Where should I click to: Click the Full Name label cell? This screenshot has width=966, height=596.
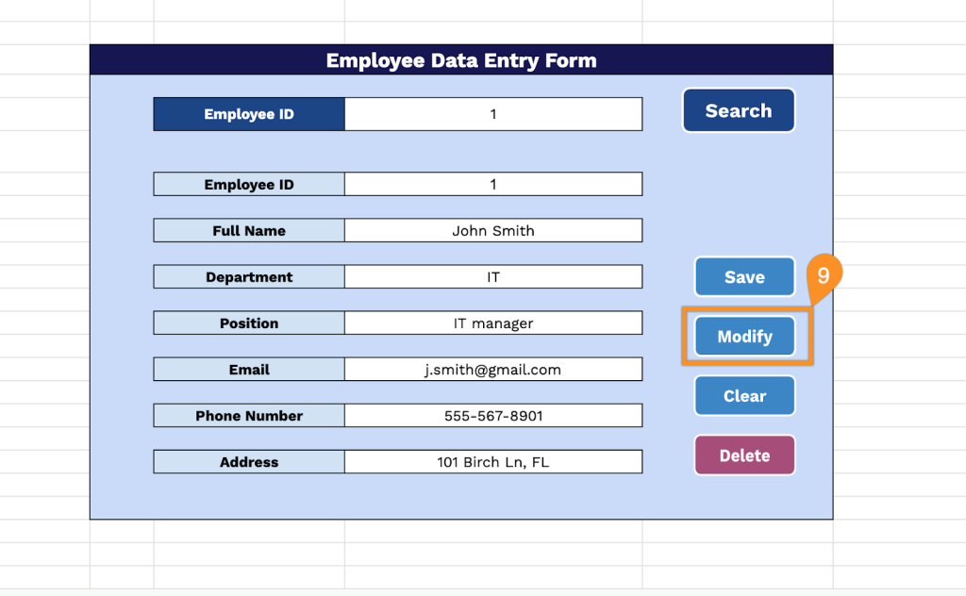pyautogui.click(x=249, y=231)
